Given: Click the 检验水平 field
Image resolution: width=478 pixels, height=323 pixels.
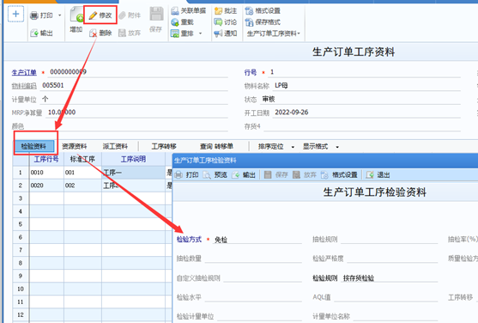Looking at the screenshot, I should click(253, 297).
